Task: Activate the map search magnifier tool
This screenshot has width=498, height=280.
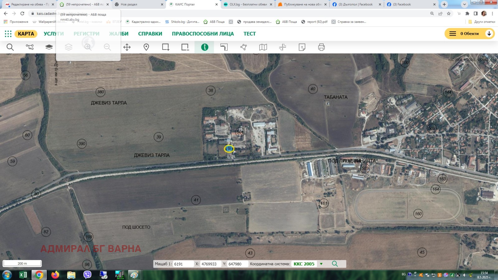Action: [10, 47]
